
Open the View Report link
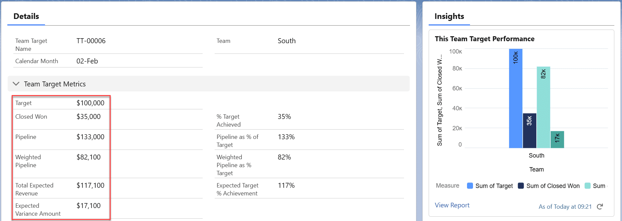pos(452,205)
